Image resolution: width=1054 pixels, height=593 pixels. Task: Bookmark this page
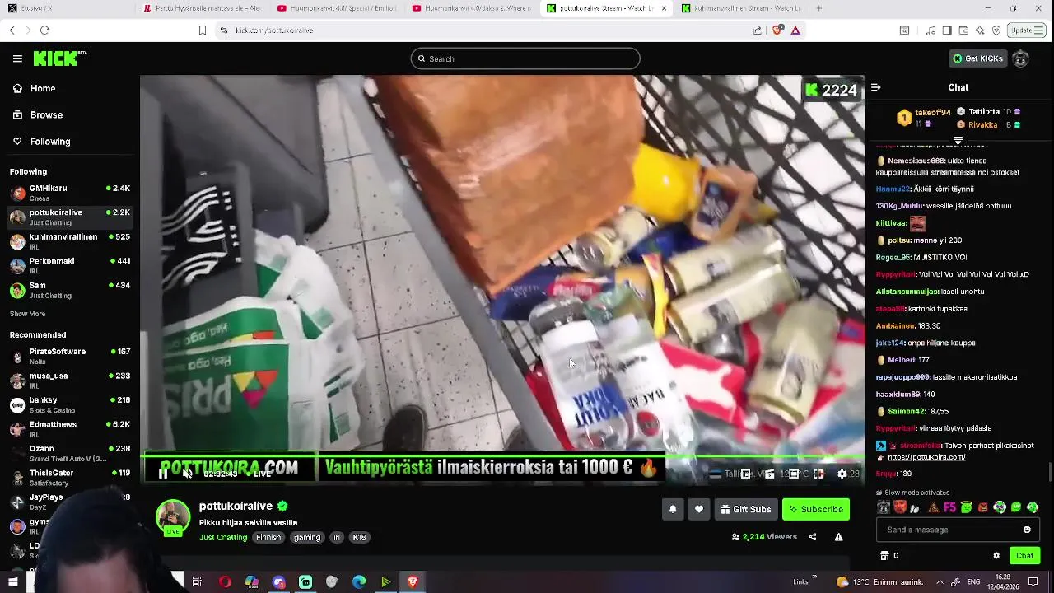pyautogui.click(x=202, y=30)
